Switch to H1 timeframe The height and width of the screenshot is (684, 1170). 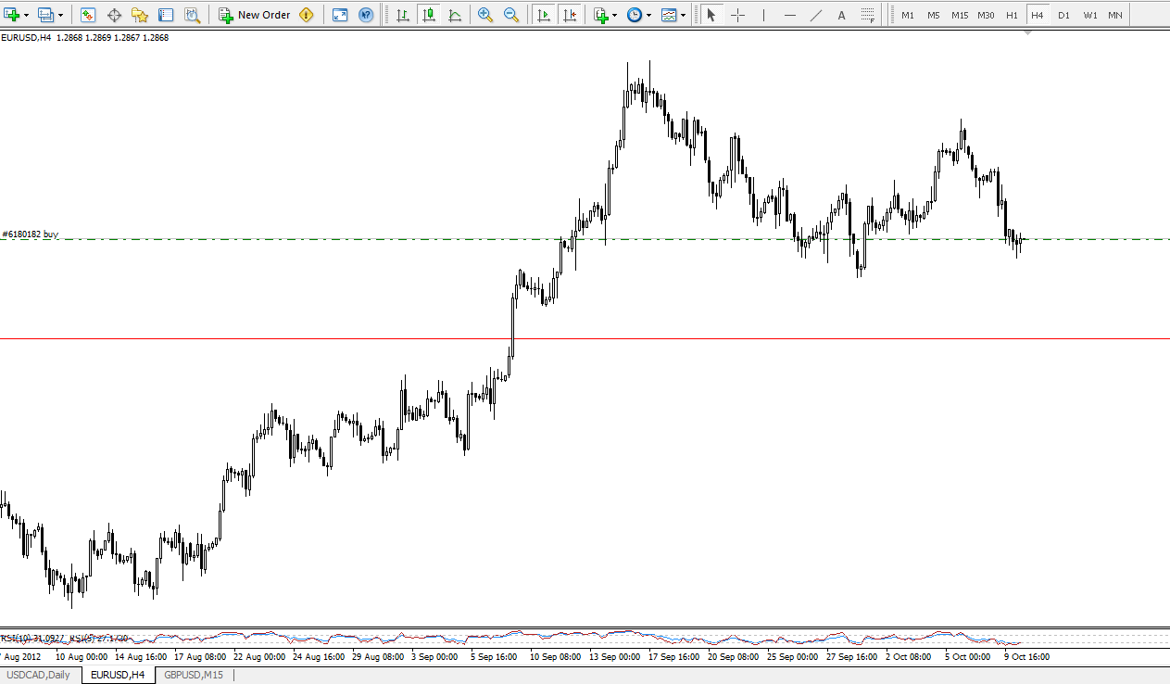point(1012,15)
